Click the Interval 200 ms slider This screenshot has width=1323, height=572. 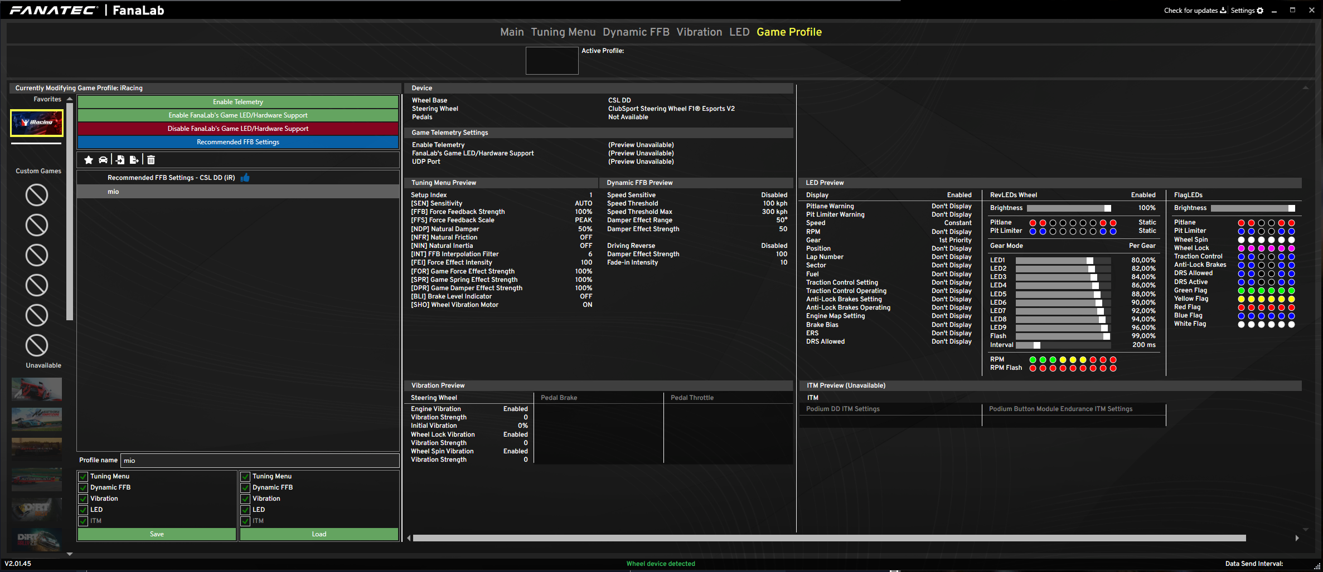1063,345
